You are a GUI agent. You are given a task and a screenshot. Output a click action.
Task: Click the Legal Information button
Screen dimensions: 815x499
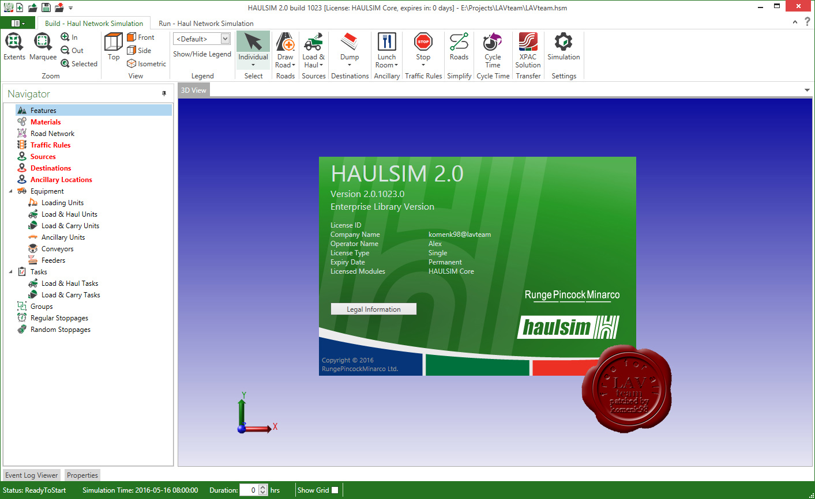tap(374, 309)
